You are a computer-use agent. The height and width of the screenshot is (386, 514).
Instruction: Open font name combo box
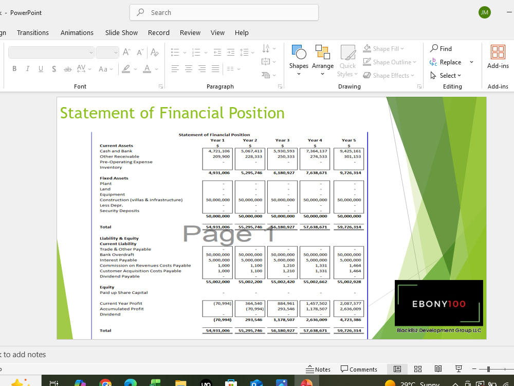point(51,52)
